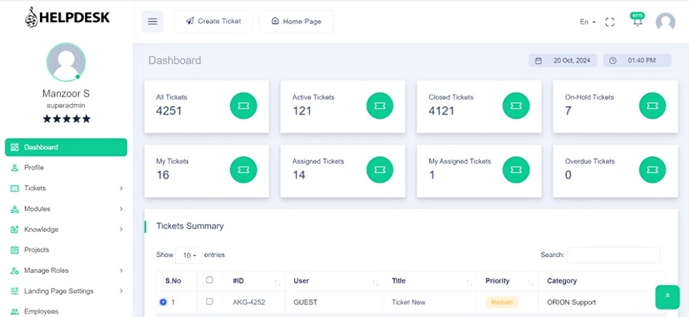Click the Landing Page Settings icon
This screenshot has width=689, height=317.
coord(14,291)
